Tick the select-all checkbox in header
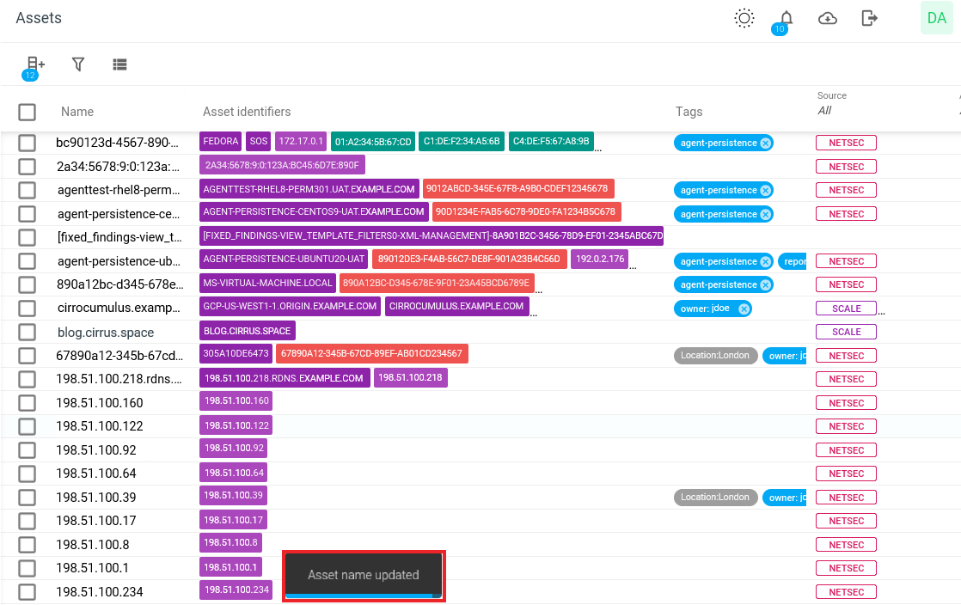This screenshot has width=961, height=605. point(28,112)
